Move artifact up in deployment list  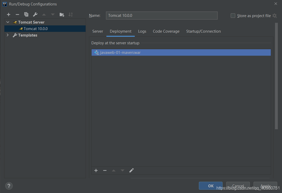tap(114, 170)
